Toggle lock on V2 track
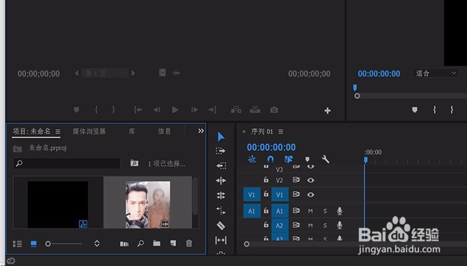This screenshot has height=266, width=467. [266, 180]
